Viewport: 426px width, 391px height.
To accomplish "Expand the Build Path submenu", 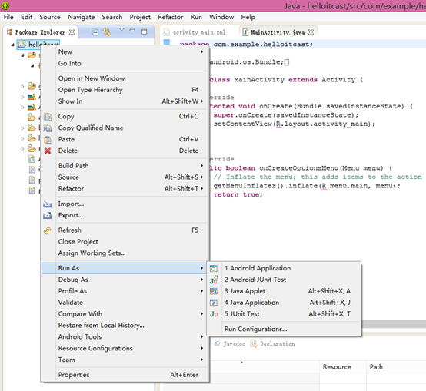I will point(125,166).
